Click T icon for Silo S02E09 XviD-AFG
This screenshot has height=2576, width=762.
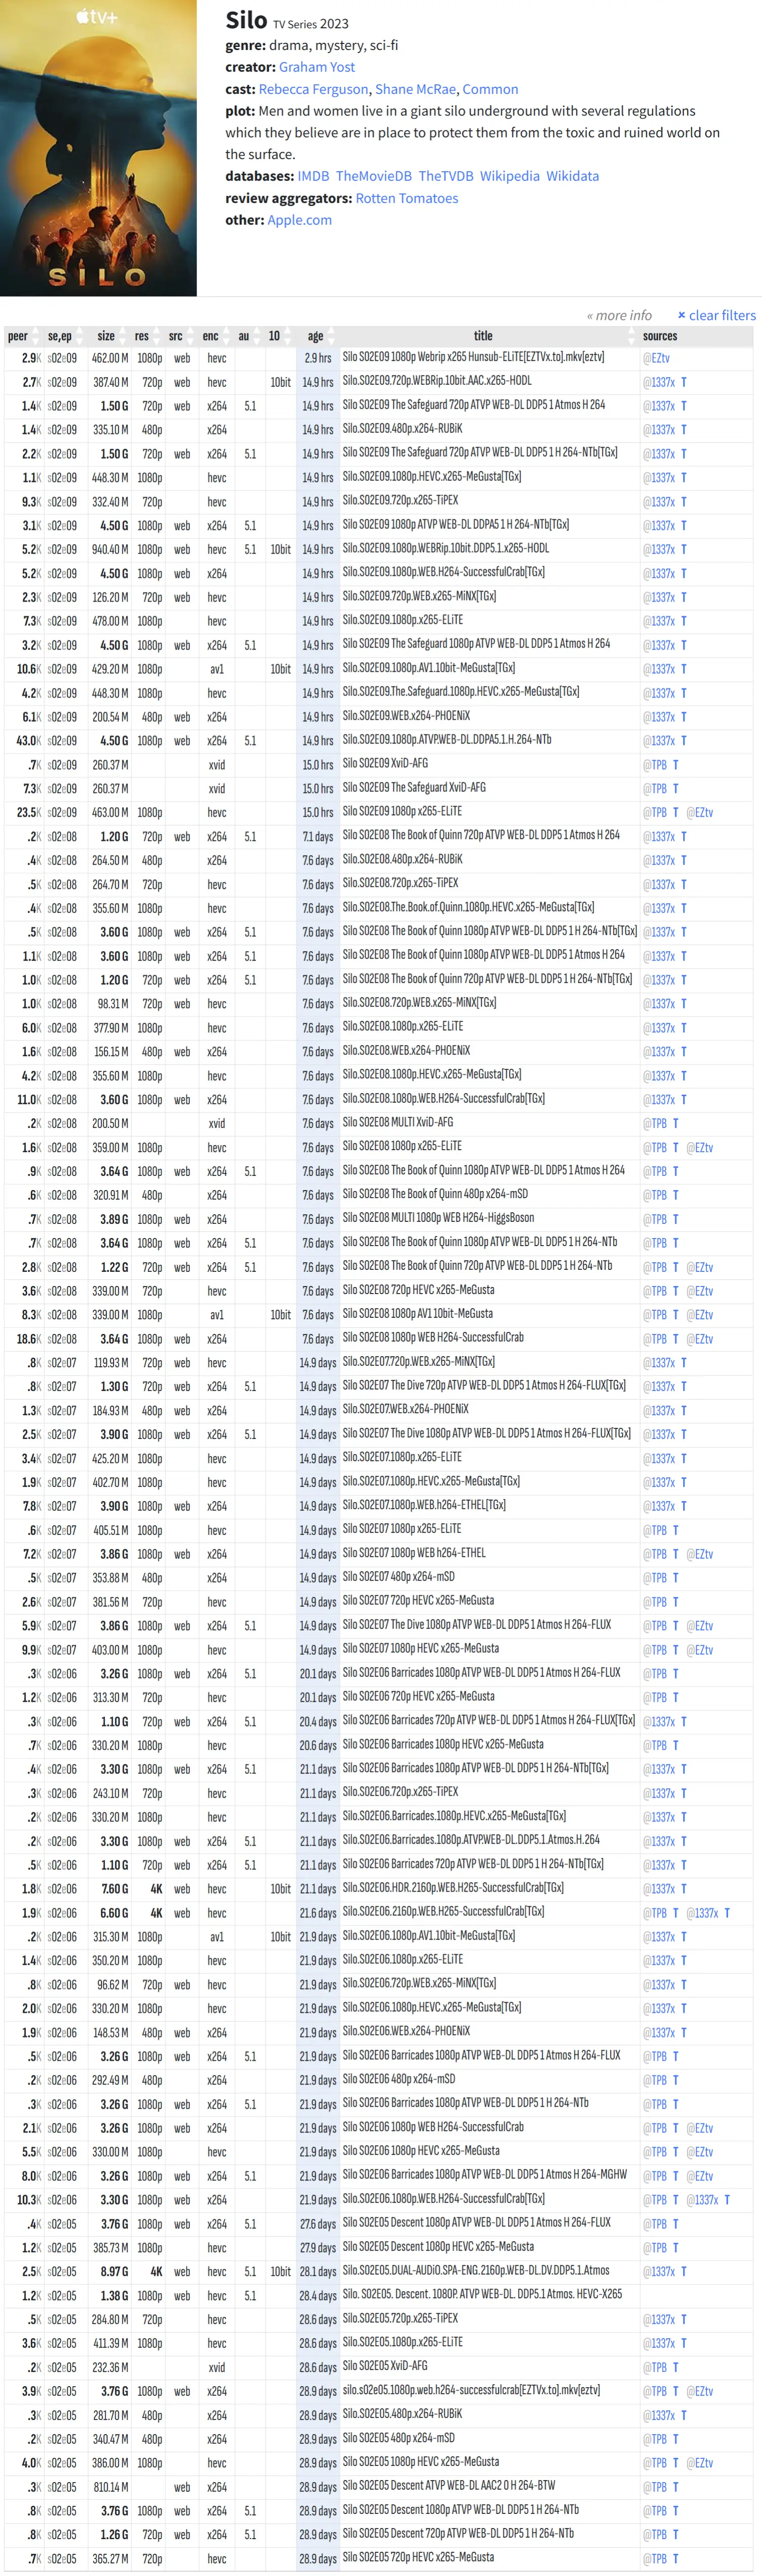tap(676, 765)
